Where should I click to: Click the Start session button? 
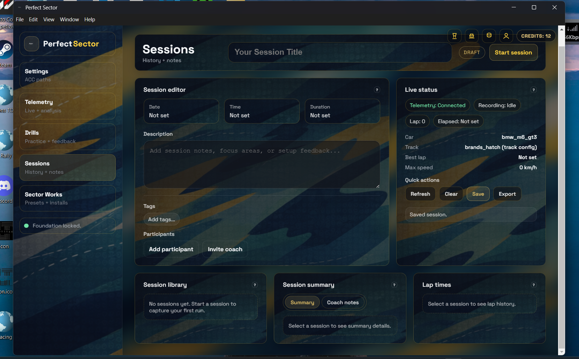click(513, 52)
